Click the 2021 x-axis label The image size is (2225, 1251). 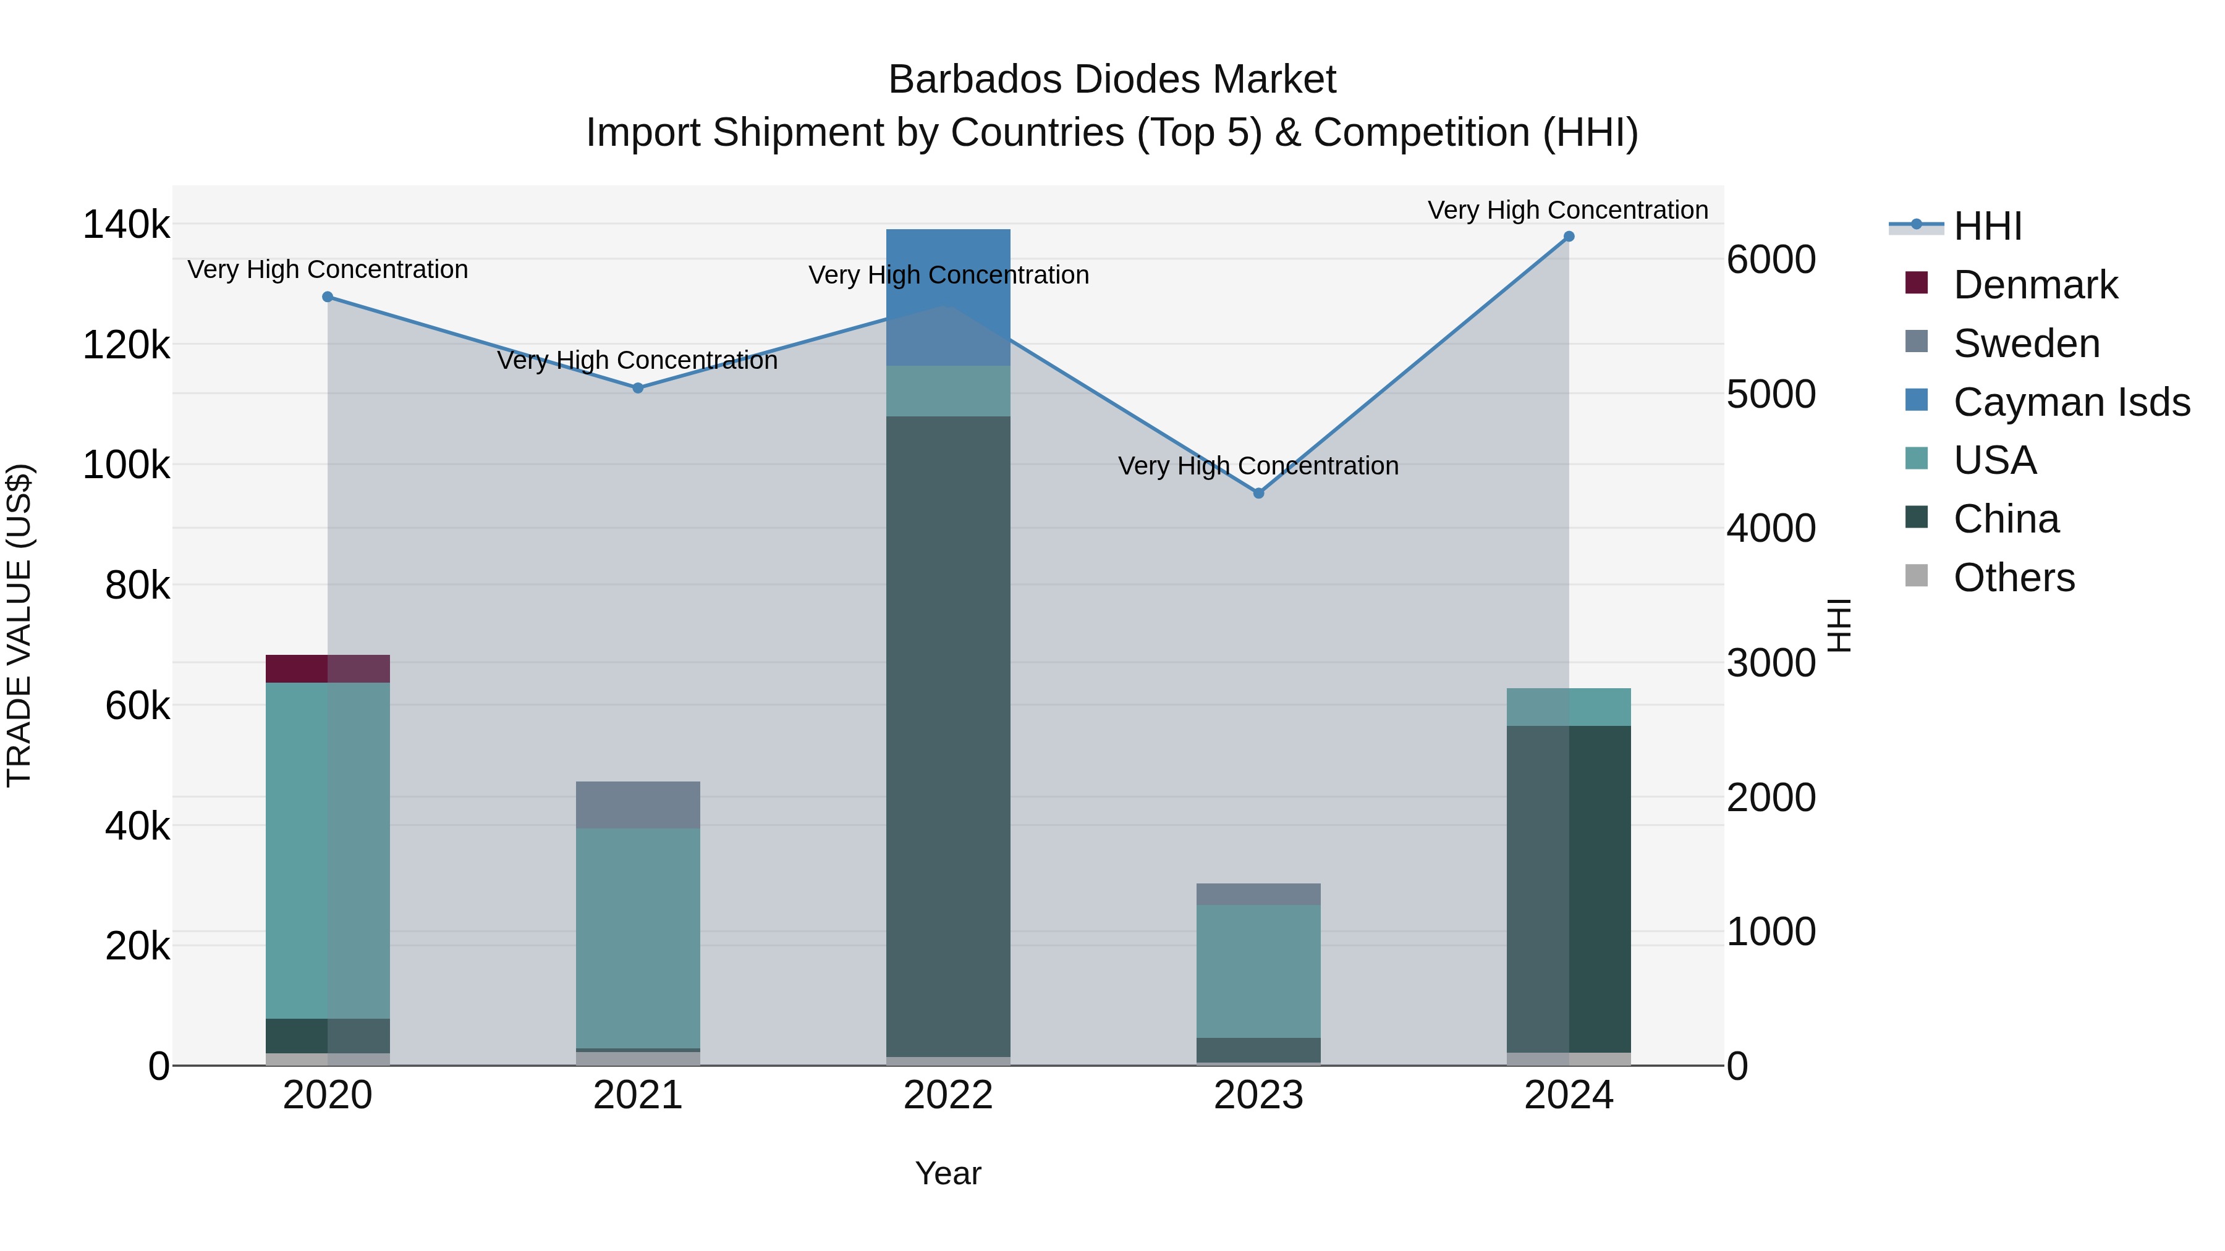638,1095
